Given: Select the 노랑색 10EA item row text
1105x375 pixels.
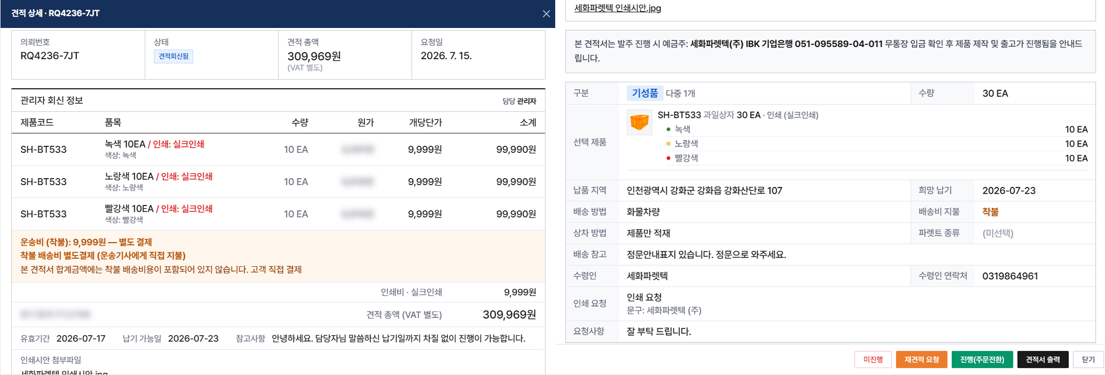Looking at the screenshot, I should click(159, 176).
